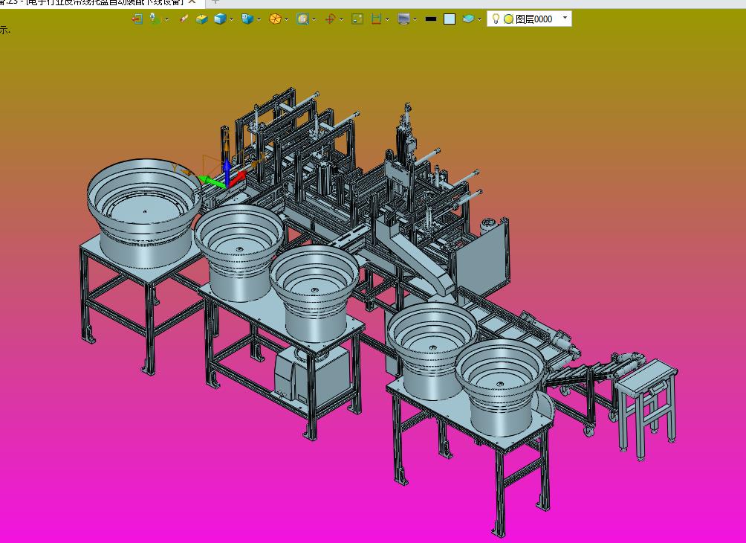Select the paintbrush tool icon
Screen dimensions: 746x543
[x=184, y=19]
